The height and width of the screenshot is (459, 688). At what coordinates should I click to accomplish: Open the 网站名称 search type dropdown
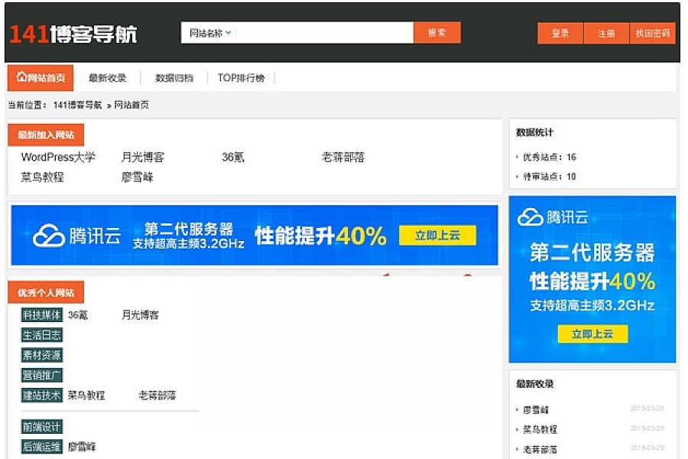click(x=210, y=33)
